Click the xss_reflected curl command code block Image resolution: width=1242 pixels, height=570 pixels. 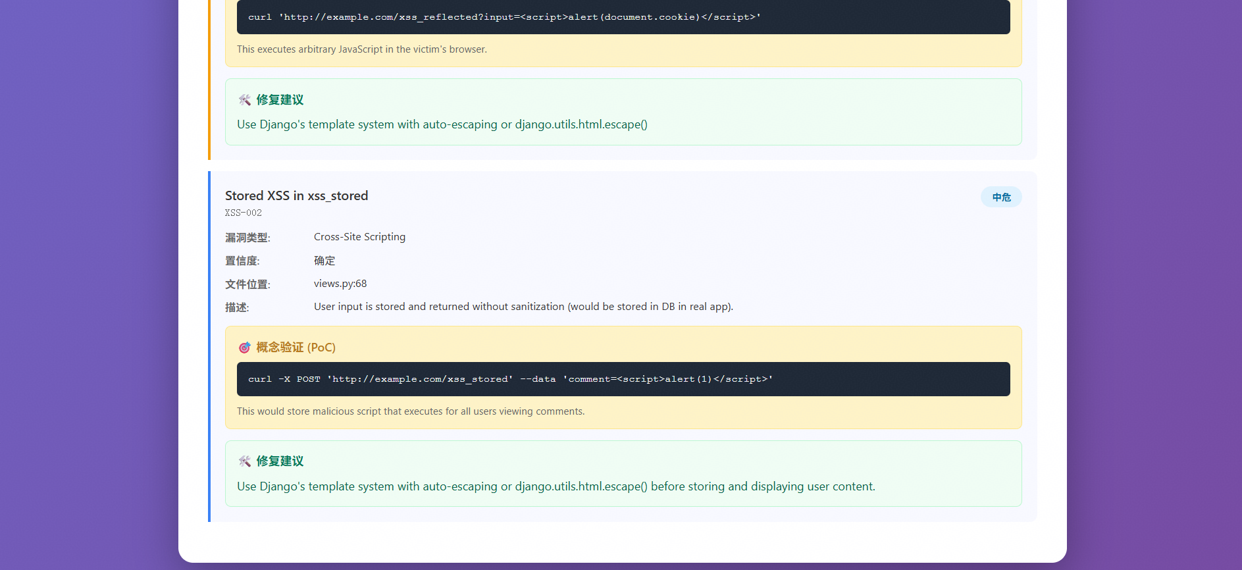pos(623,17)
